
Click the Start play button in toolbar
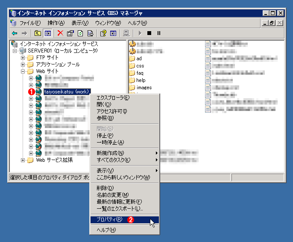point(140,33)
